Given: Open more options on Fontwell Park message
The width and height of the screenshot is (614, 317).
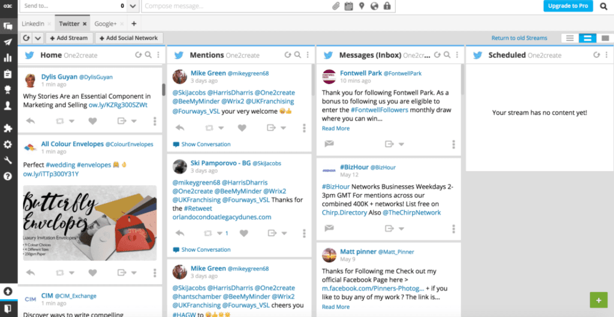Looking at the screenshot, I should (453, 144).
